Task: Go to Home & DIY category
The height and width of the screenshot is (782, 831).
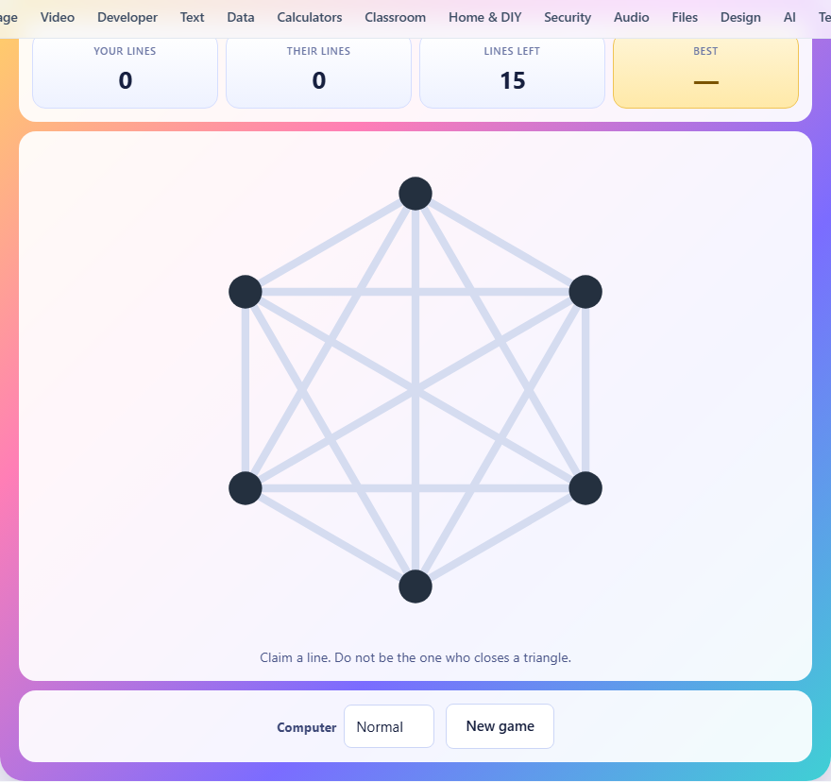Action: tap(485, 18)
